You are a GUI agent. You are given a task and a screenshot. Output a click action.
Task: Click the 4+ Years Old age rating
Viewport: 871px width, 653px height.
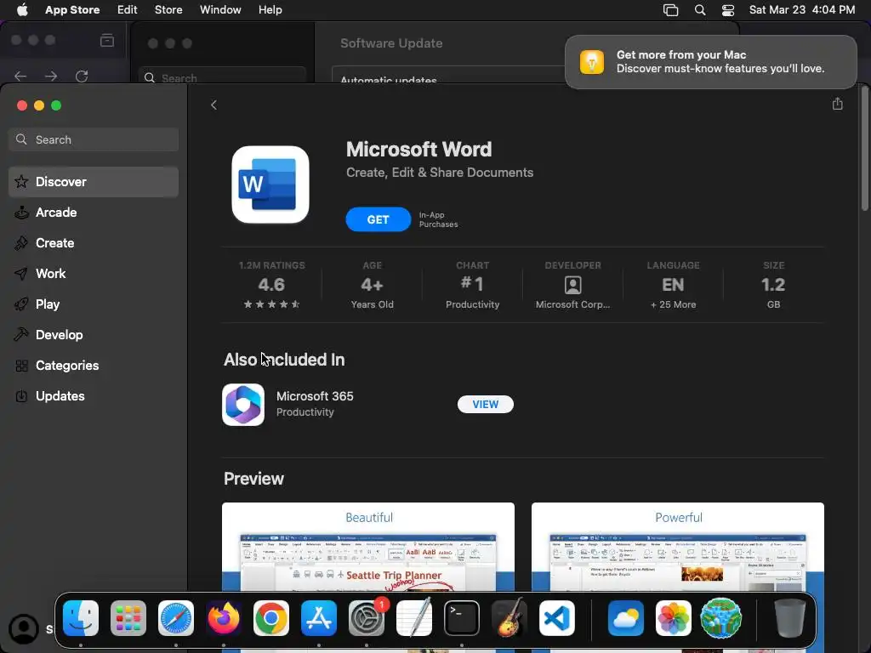pyautogui.click(x=373, y=285)
